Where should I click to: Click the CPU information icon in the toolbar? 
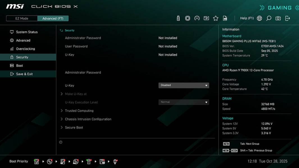pos(188,18)
